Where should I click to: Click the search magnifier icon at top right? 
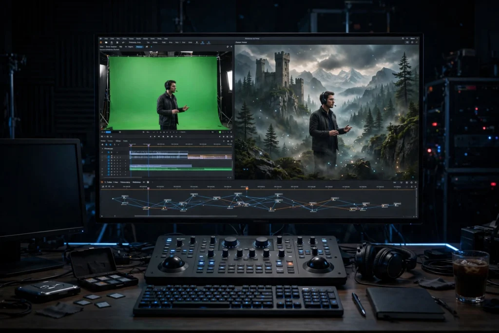click(x=403, y=38)
